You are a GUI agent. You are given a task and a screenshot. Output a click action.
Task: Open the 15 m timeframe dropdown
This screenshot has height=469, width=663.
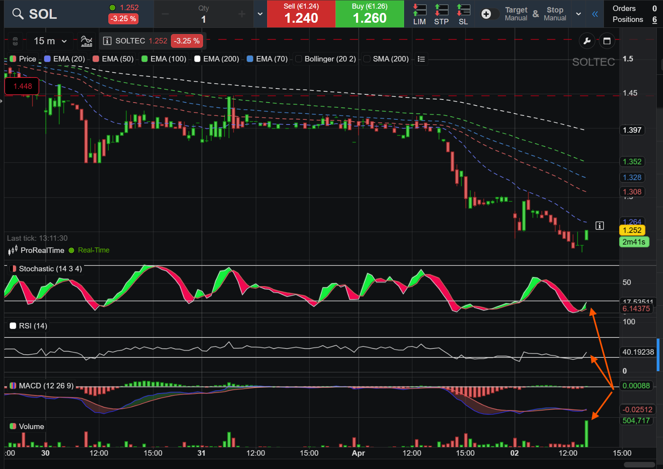pos(50,41)
